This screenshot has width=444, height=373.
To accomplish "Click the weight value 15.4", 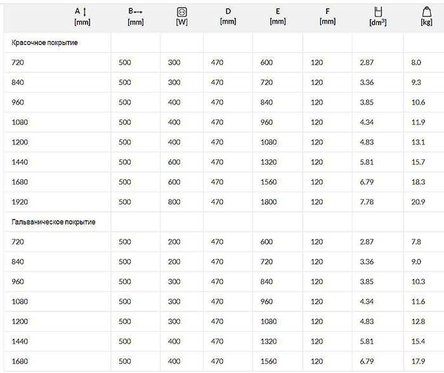I will (418, 341).
